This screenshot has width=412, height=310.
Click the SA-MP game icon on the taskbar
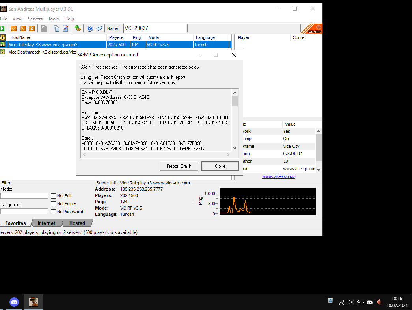tap(34, 302)
